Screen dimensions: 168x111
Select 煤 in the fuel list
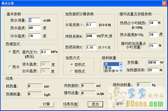111,64
